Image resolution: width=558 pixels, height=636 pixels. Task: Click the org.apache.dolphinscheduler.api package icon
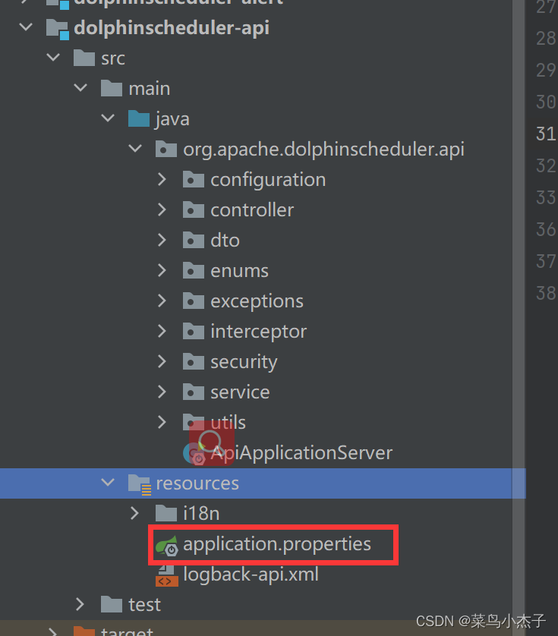click(x=166, y=149)
